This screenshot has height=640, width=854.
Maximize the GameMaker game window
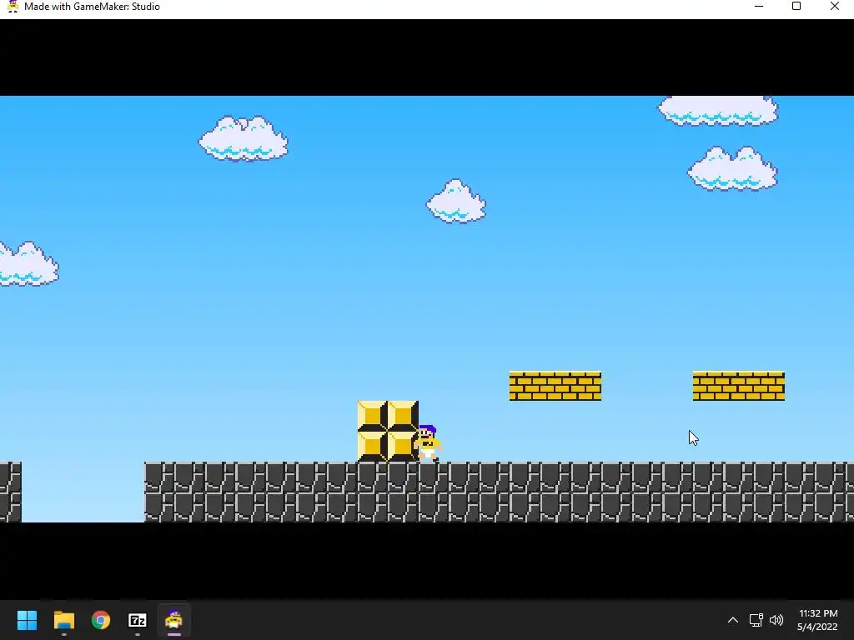(796, 7)
